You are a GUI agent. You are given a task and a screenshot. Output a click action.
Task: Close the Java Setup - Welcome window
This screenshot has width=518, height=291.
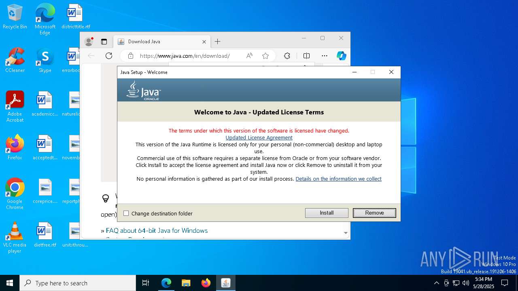pyautogui.click(x=391, y=72)
